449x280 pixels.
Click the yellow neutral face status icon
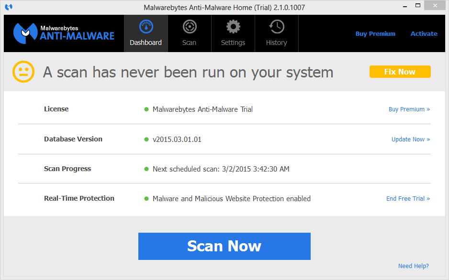click(22, 72)
